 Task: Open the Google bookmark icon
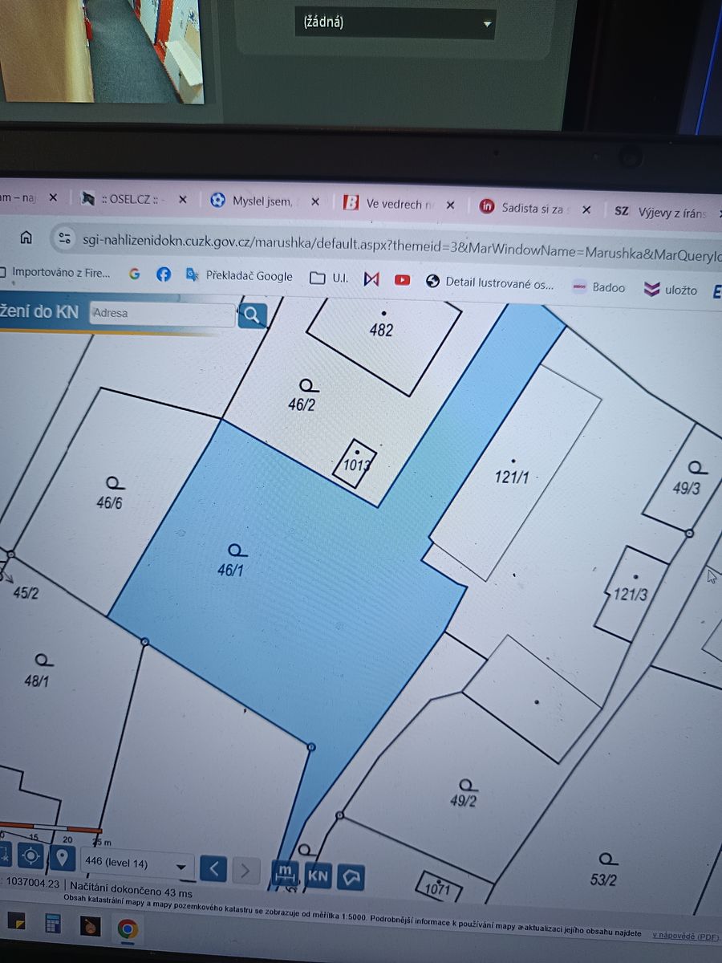tap(134, 274)
